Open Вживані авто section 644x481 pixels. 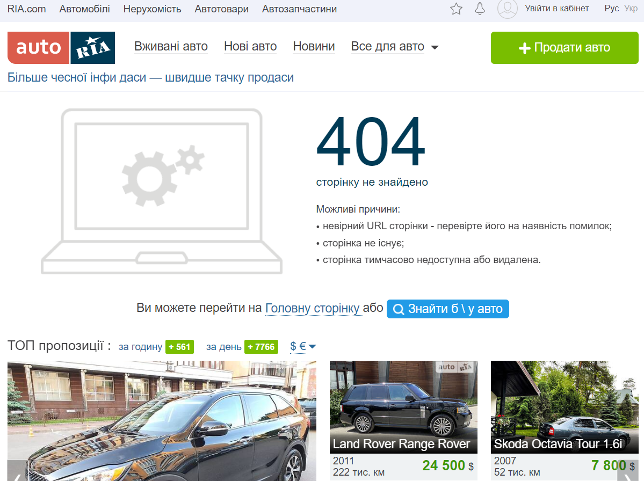[x=171, y=47]
